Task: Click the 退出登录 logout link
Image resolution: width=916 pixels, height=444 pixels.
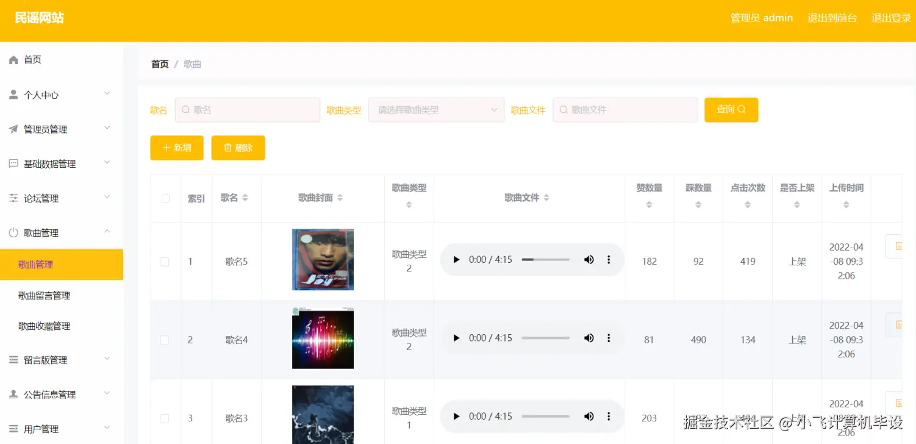Action: click(x=890, y=18)
